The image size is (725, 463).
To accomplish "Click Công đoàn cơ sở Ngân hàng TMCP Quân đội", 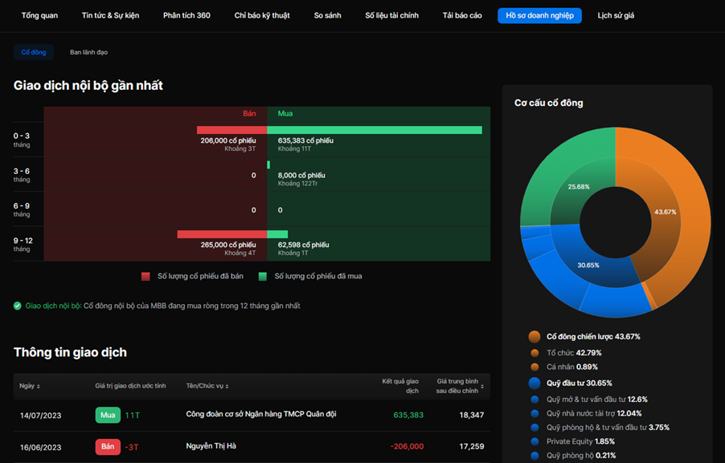I will click(261, 414).
